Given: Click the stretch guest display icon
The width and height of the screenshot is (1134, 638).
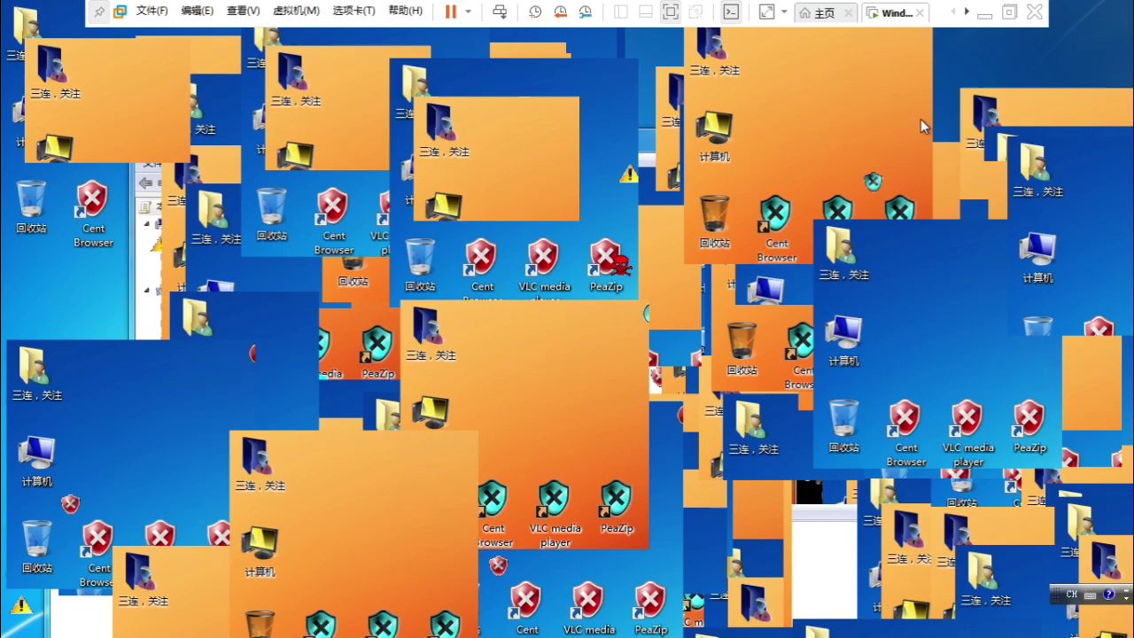Looking at the screenshot, I should tap(766, 12).
